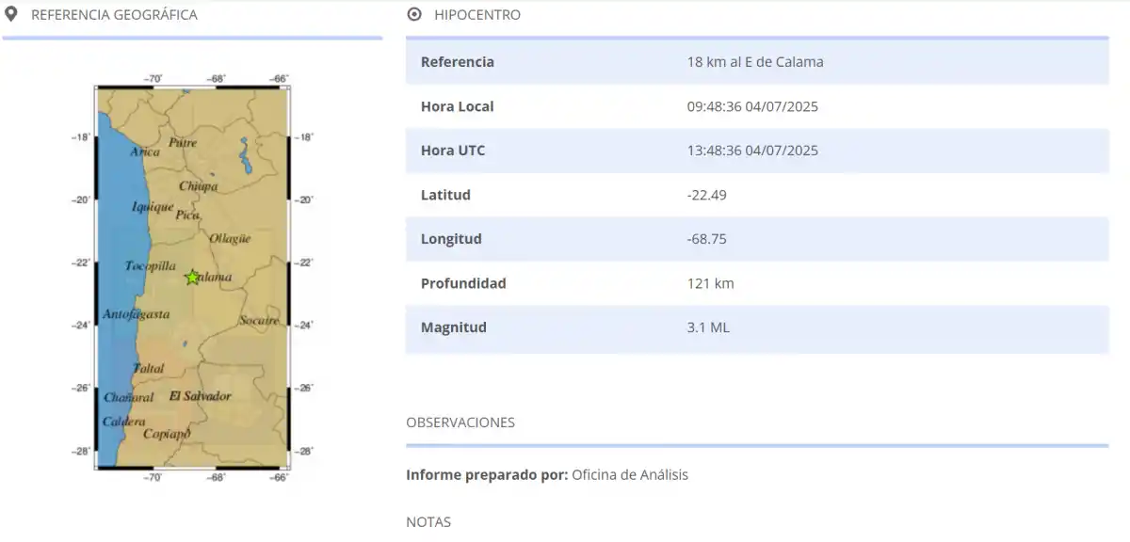
Task: Click the Profundidad value 121 km
Action: [709, 283]
